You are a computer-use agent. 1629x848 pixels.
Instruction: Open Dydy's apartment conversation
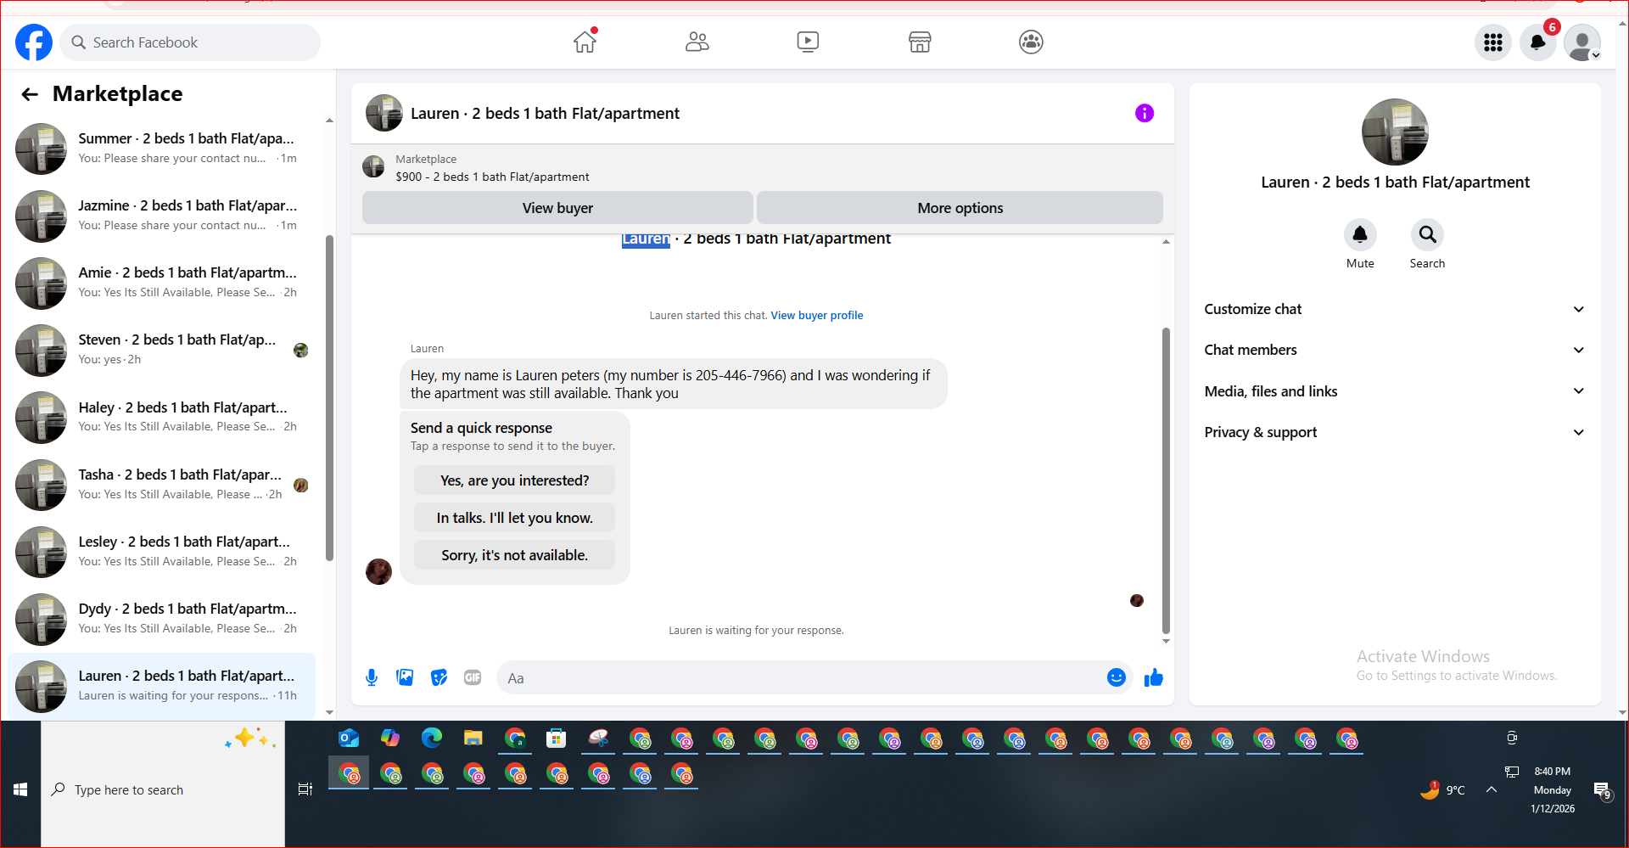coord(162,619)
